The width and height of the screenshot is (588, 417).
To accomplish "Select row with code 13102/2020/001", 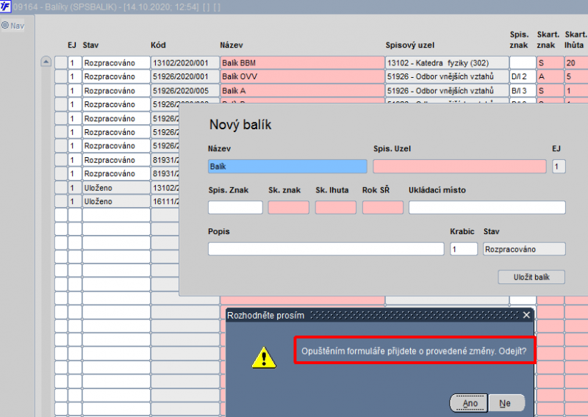I will [185, 63].
